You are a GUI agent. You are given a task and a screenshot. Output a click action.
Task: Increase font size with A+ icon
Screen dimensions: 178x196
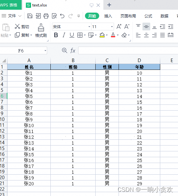pyautogui.click(x=119, y=27)
